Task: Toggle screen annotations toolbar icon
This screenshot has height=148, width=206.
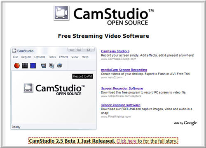Action: (44, 66)
